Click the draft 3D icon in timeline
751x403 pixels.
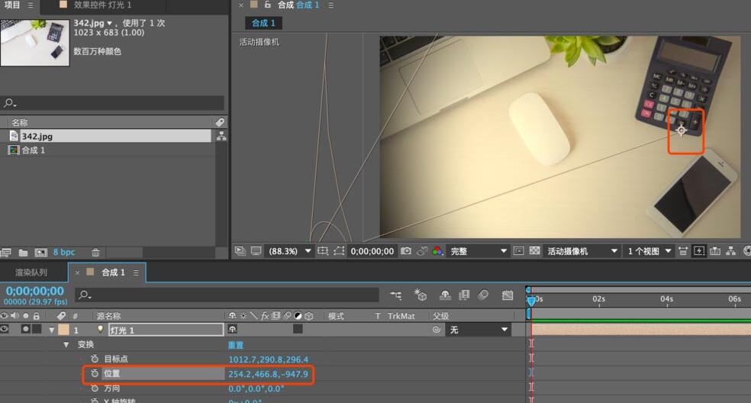[420, 295]
